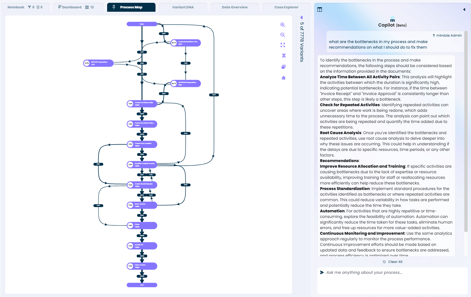Click the calculator icon showing 5
Viewport: 471px width, 297px height.
click(38, 7)
